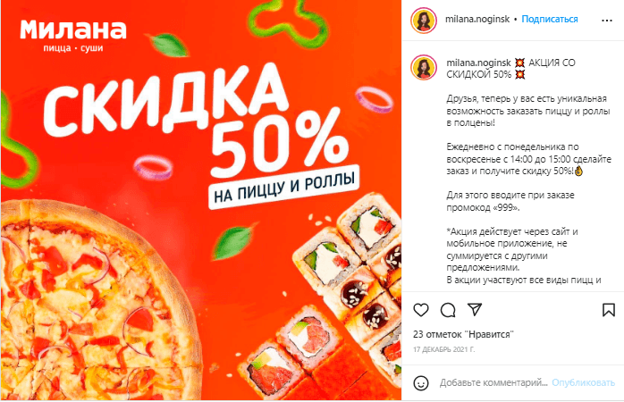Save the post with the bookmark icon

click(609, 310)
